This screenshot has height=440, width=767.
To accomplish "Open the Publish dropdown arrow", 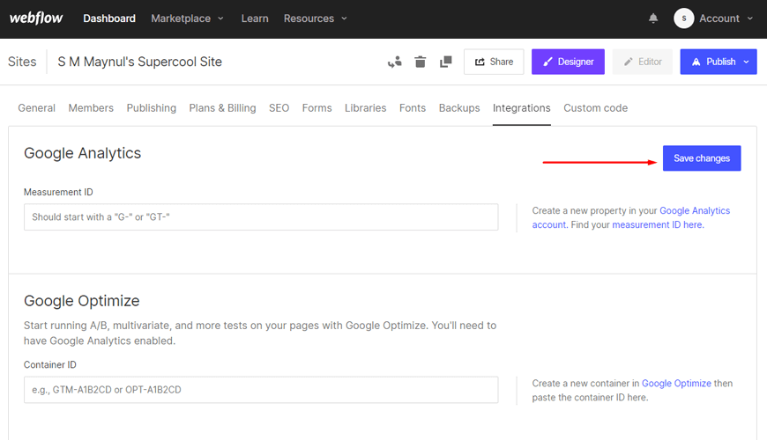I will point(747,62).
